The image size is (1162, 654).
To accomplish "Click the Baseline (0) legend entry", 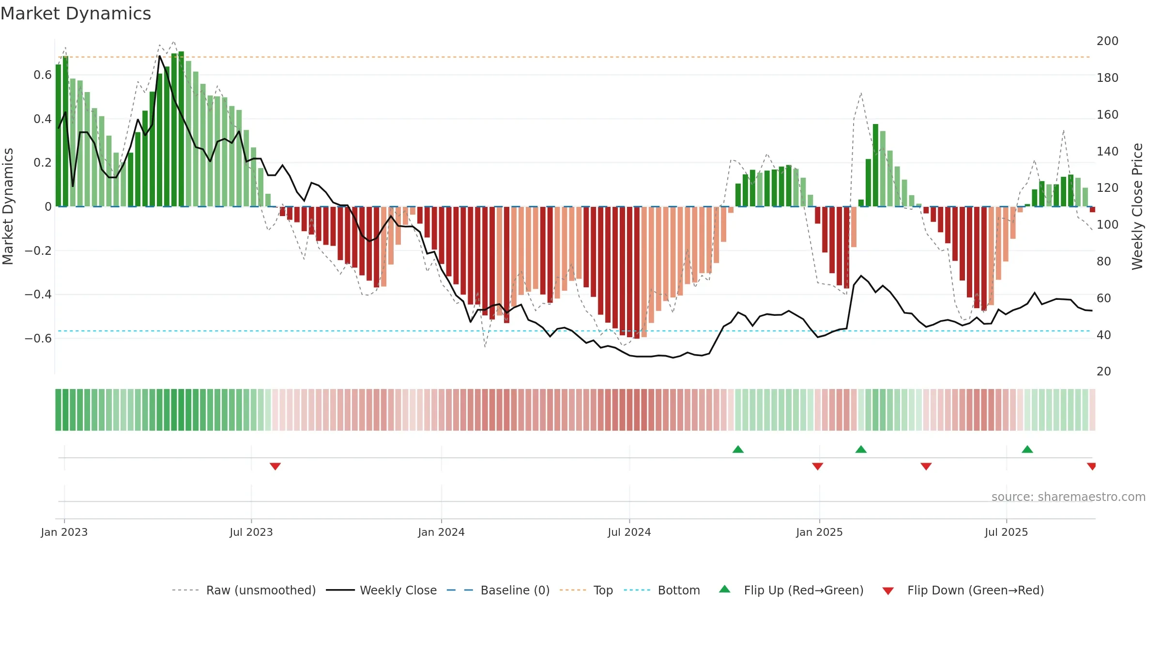I will click(498, 590).
